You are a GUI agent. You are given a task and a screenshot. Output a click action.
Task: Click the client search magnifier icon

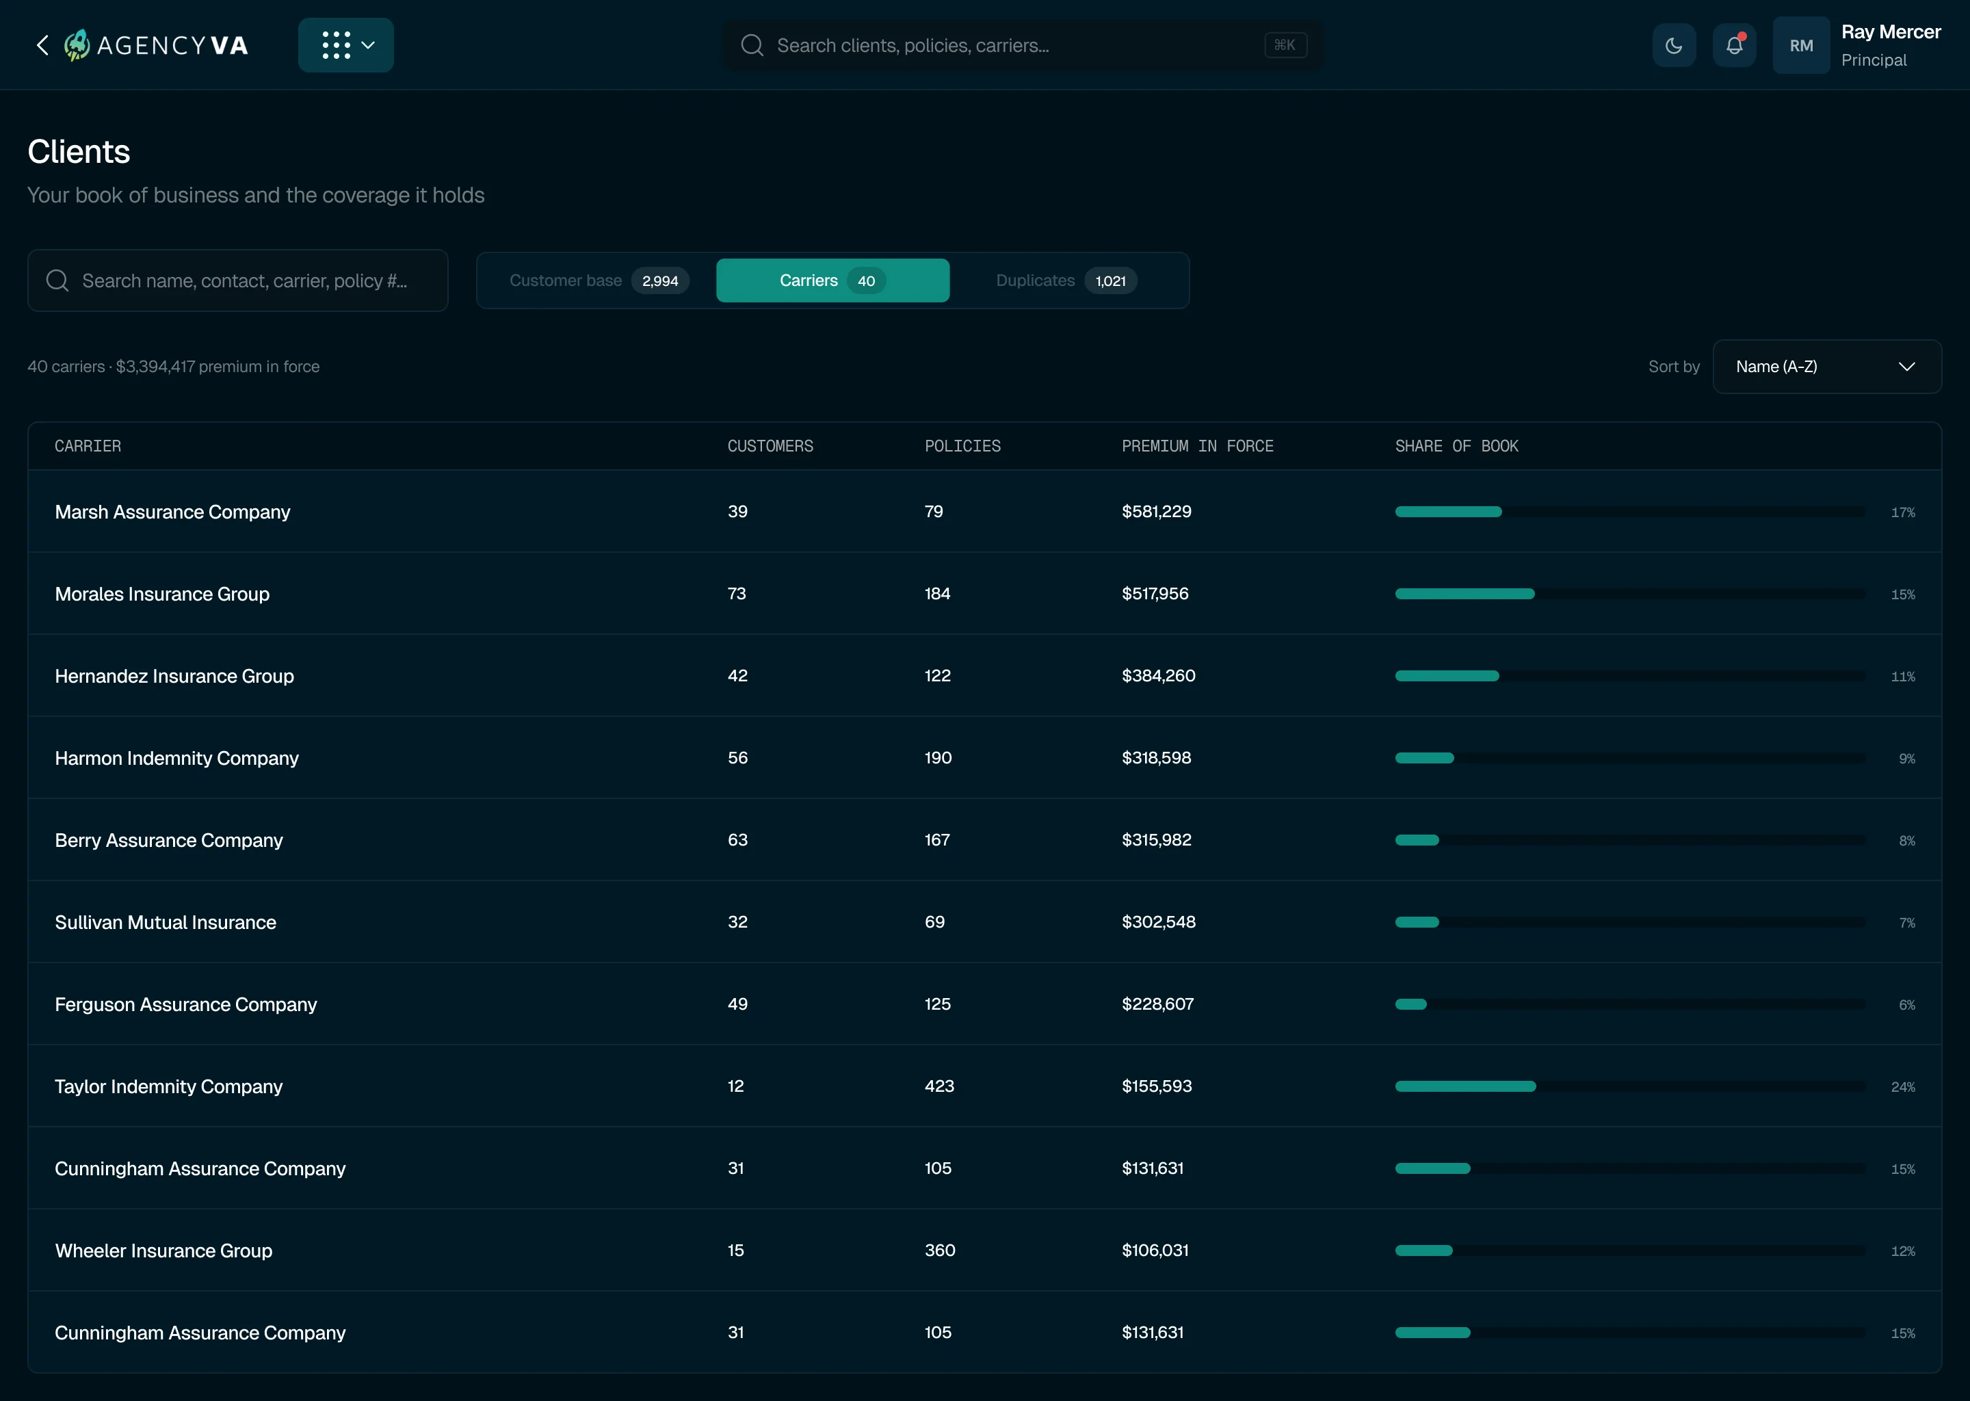[x=57, y=280]
